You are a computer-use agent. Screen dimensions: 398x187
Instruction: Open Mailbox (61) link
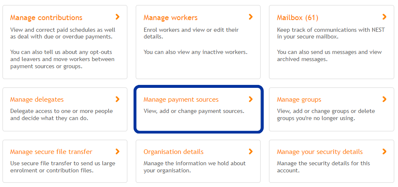point(297,18)
